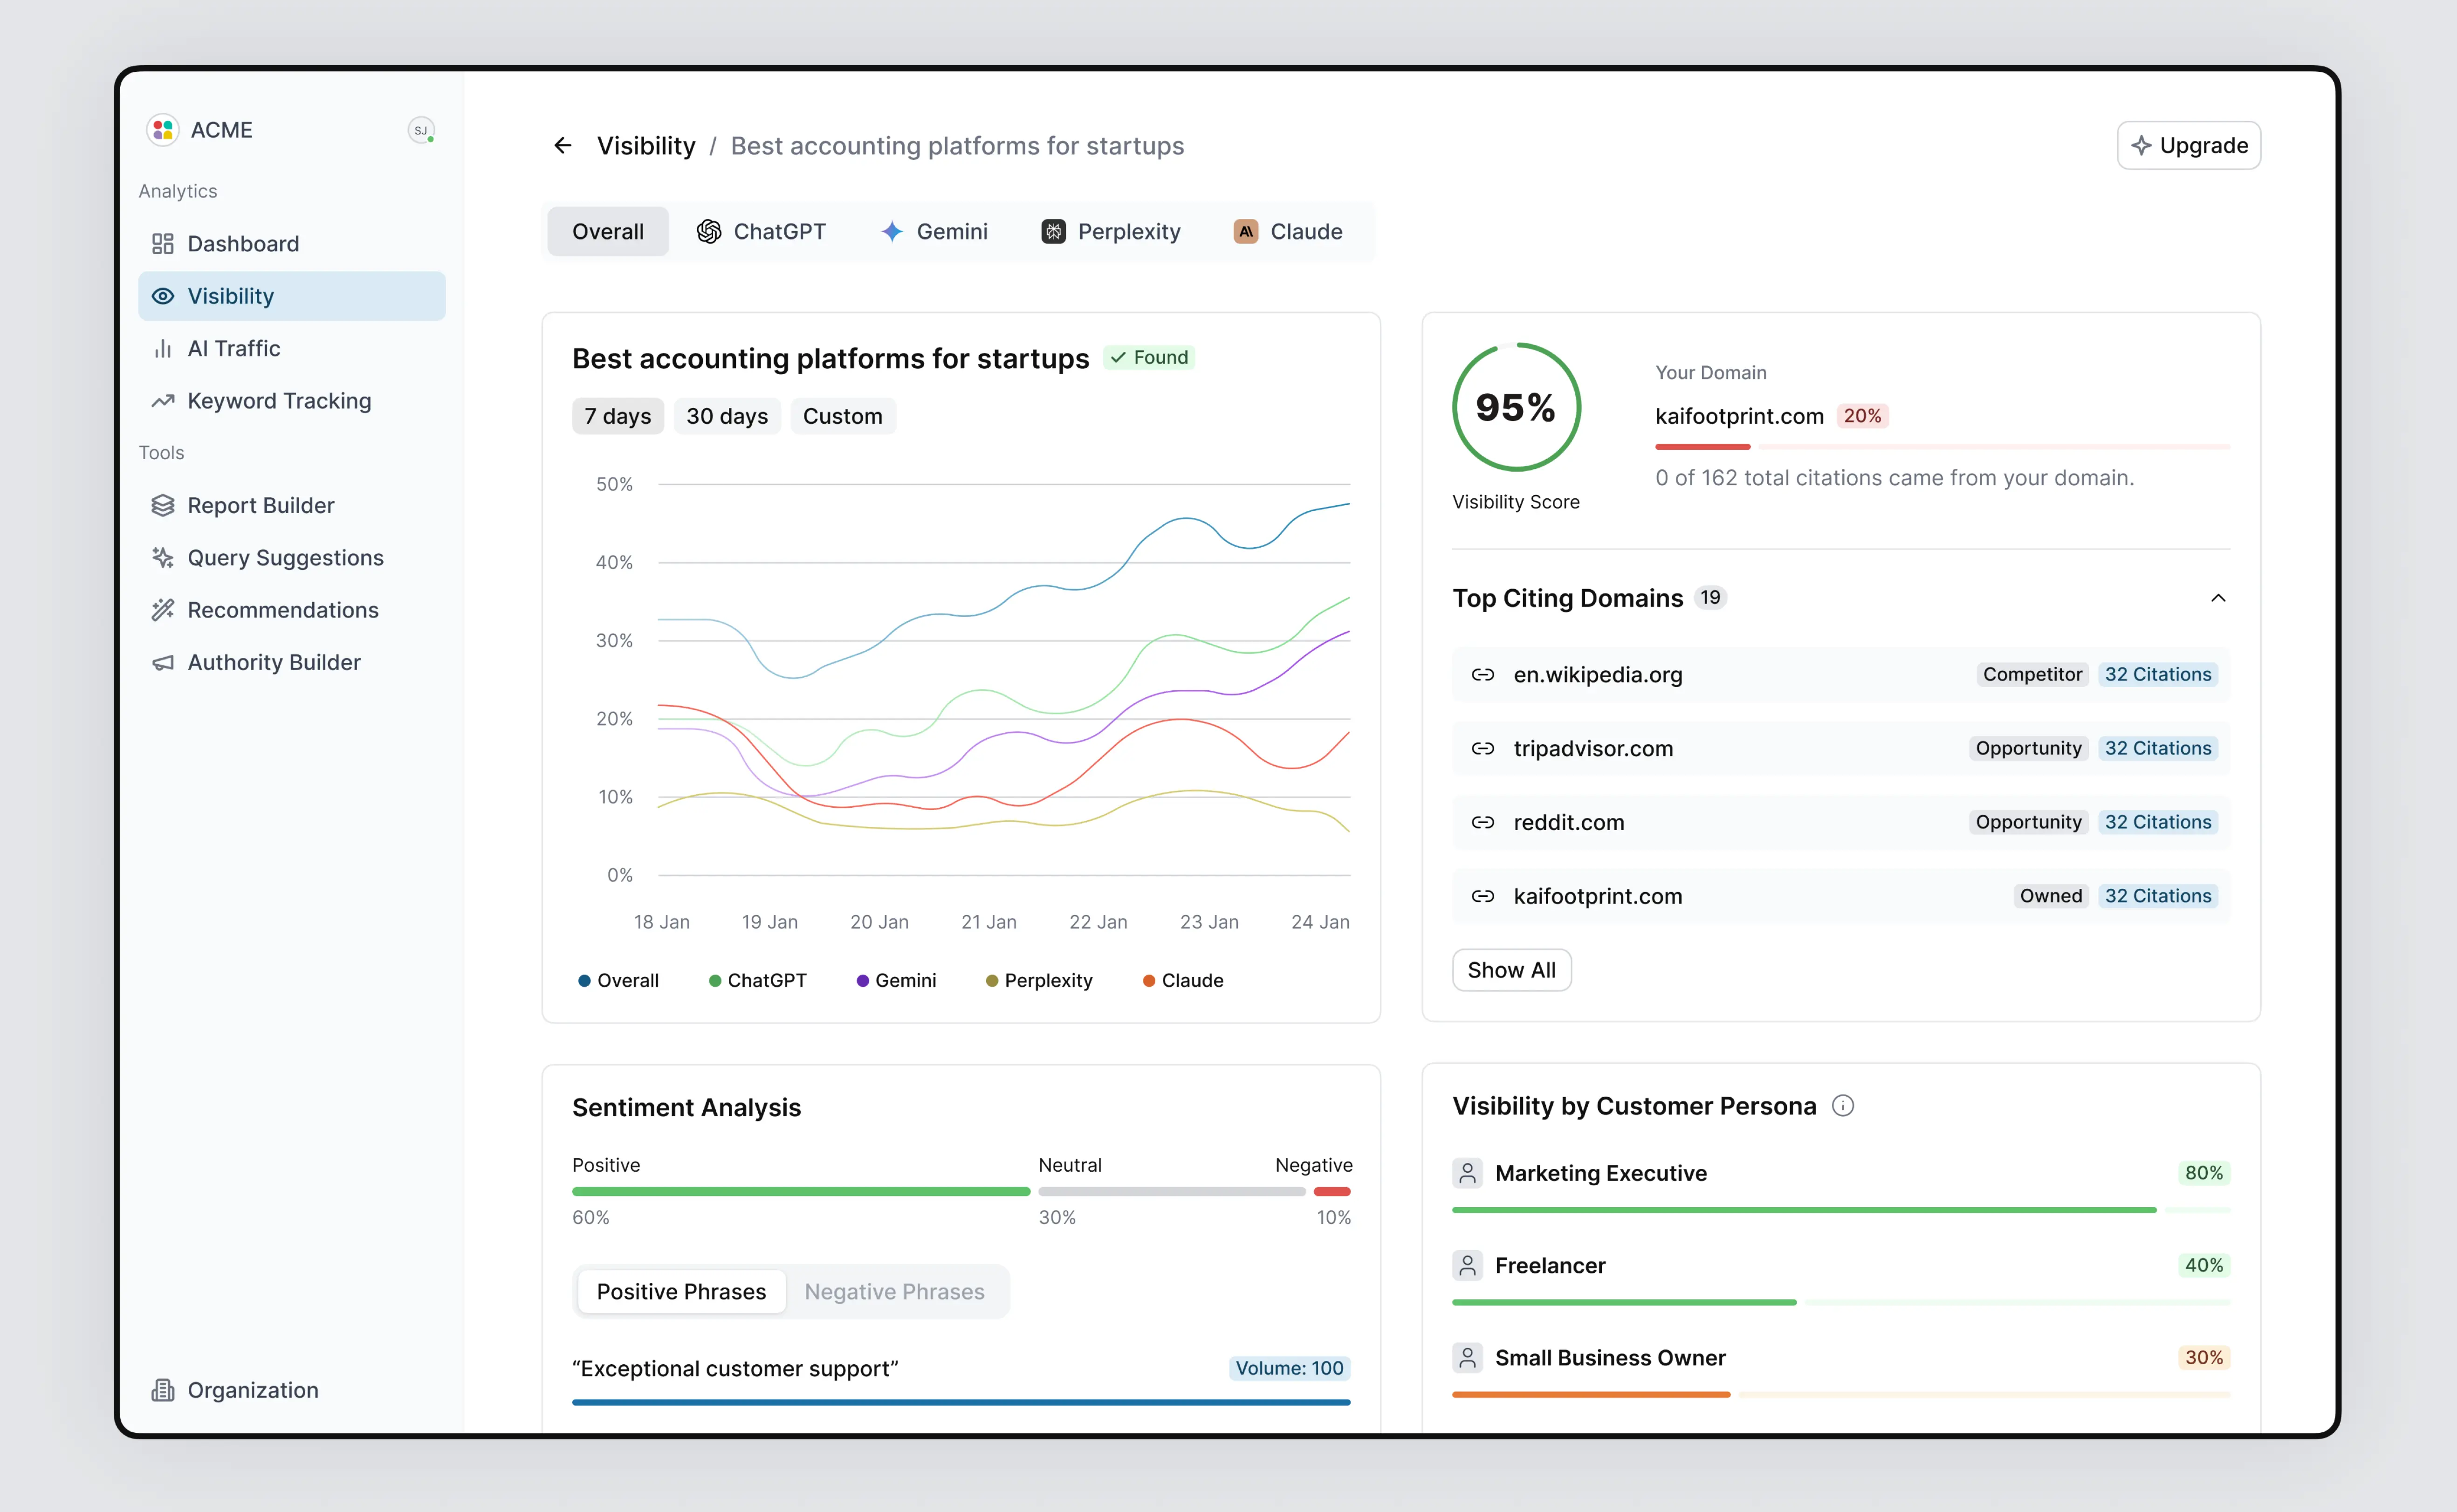Switch to the Perplexity tab

pyautogui.click(x=1111, y=232)
